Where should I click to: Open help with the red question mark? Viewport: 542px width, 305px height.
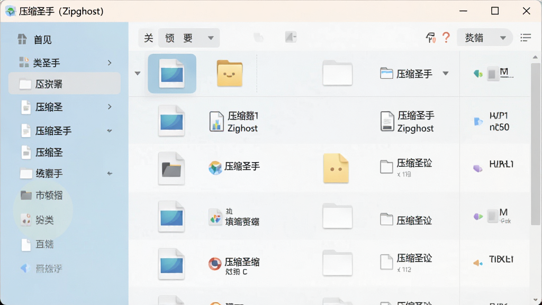[x=446, y=38]
